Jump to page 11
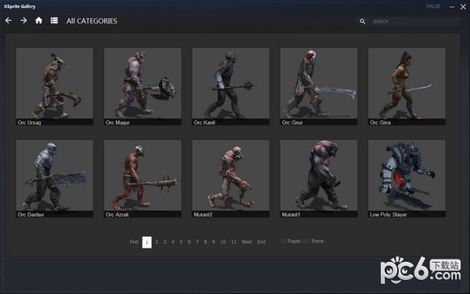 coord(233,241)
